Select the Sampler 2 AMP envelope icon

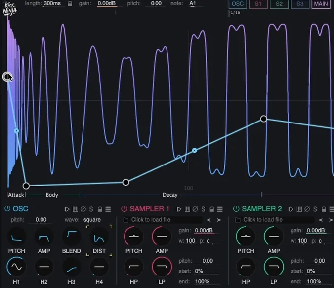click(274, 236)
